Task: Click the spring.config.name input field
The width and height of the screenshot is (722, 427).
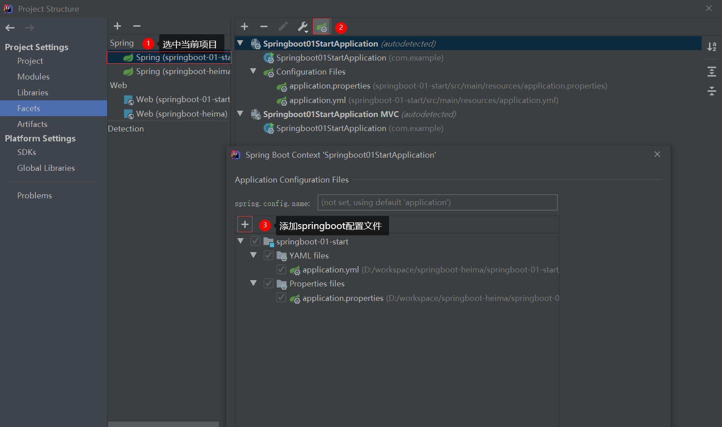Action: [x=437, y=202]
